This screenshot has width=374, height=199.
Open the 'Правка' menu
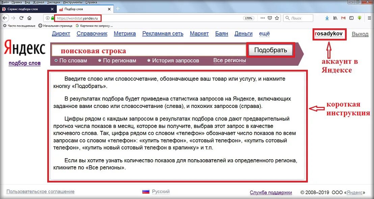pos(17,2)
